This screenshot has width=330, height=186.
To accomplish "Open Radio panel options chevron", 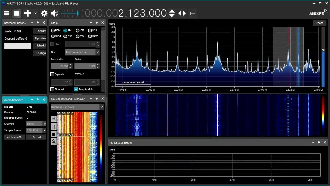I will (x=91, y=23).
